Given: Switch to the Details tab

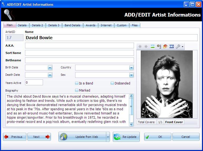Looking at the screenshot, I should tap(22, 25).
